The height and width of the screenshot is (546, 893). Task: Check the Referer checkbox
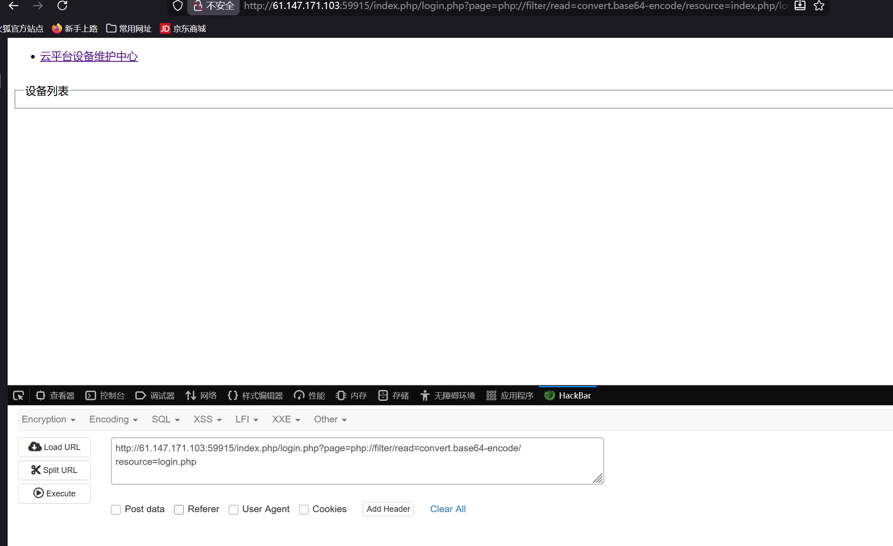point(179,509)
